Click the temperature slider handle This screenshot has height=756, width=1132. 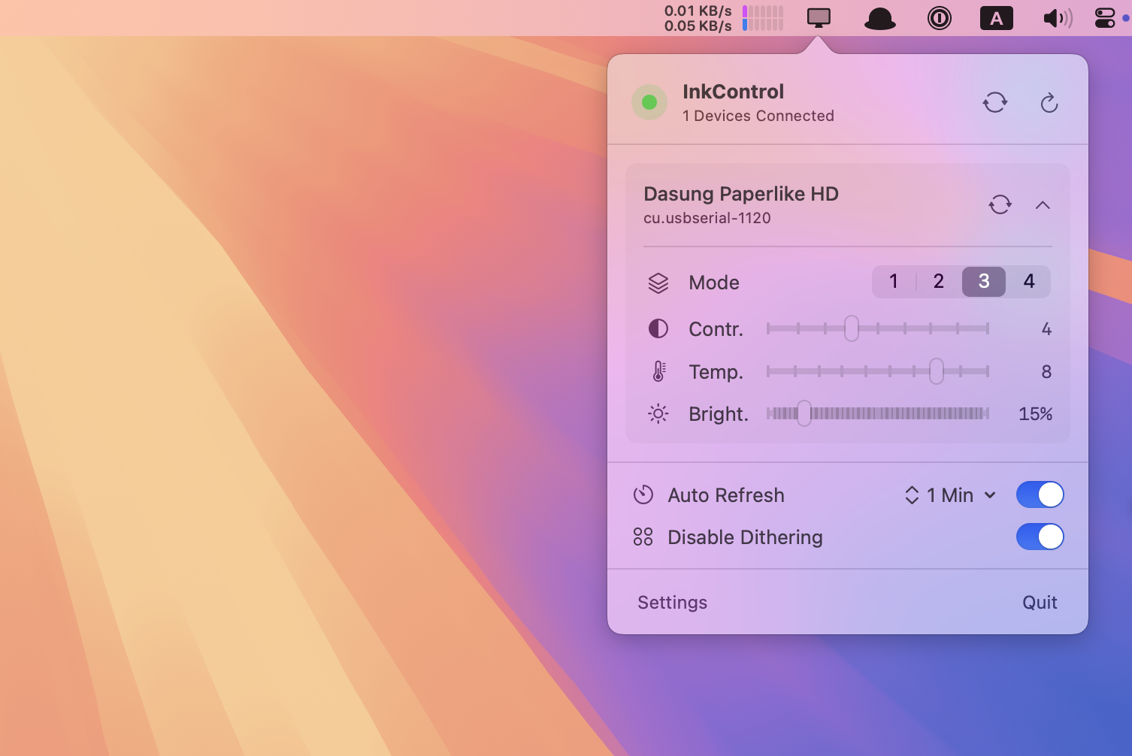pyautogui.click(x=936, y=371)
